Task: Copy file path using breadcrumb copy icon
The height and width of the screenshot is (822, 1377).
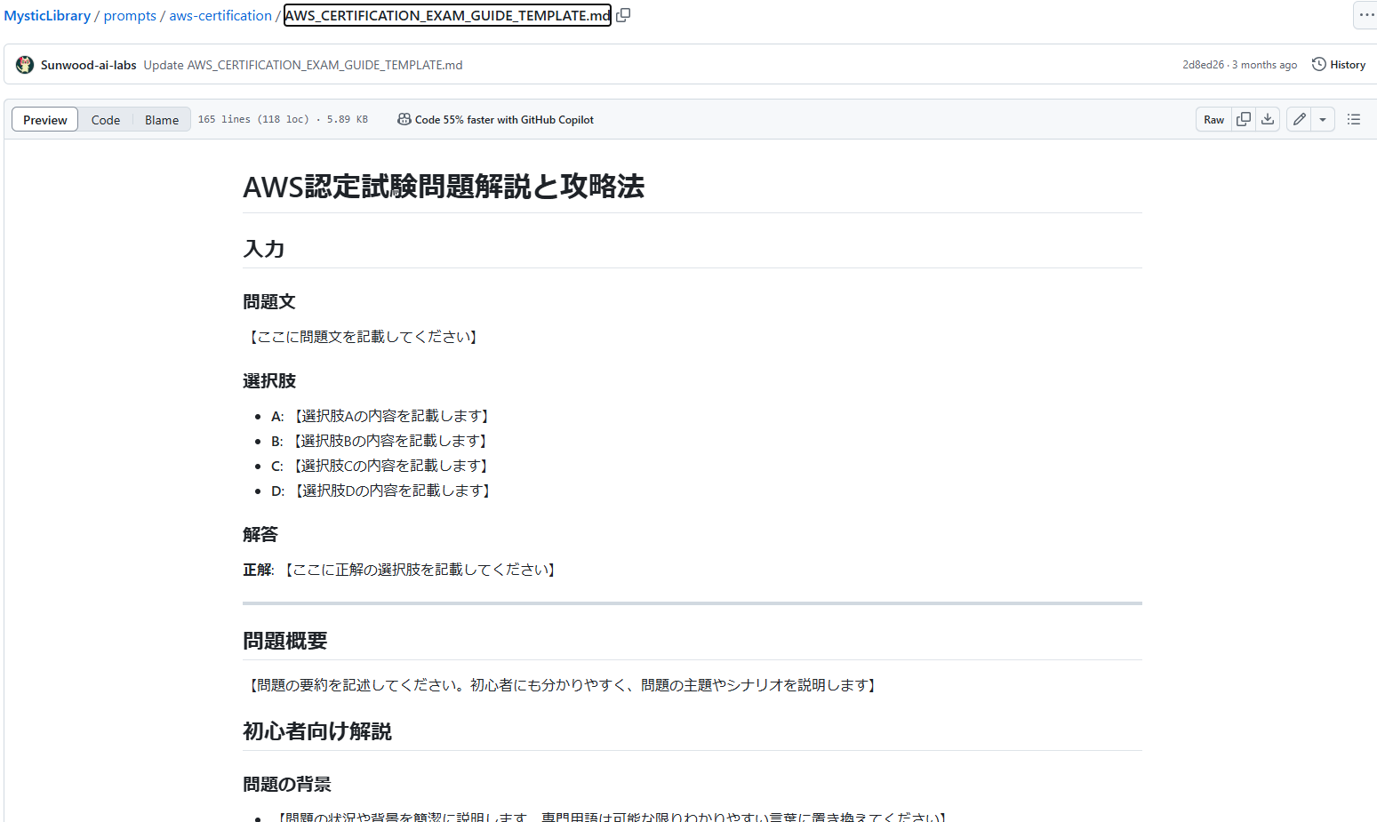Action: (x=623, y=15)
